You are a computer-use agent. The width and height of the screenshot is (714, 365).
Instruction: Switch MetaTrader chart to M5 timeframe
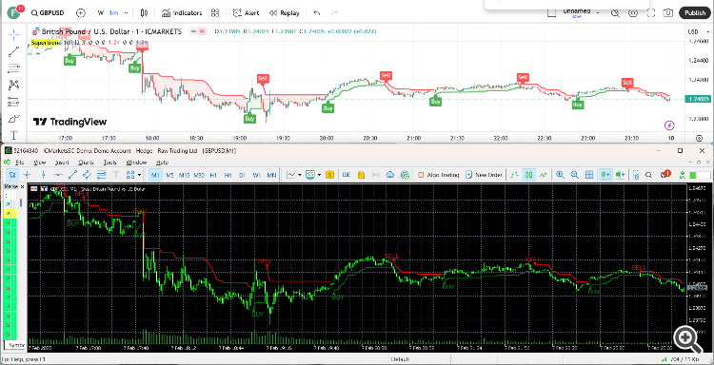click(169, 175)
